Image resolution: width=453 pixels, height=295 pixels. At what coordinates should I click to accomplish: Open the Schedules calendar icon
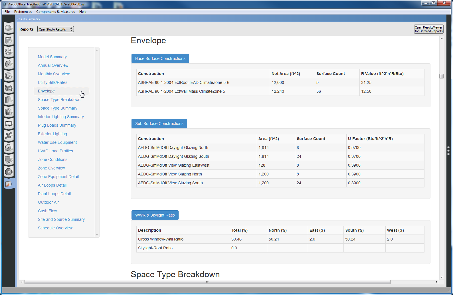8,40
